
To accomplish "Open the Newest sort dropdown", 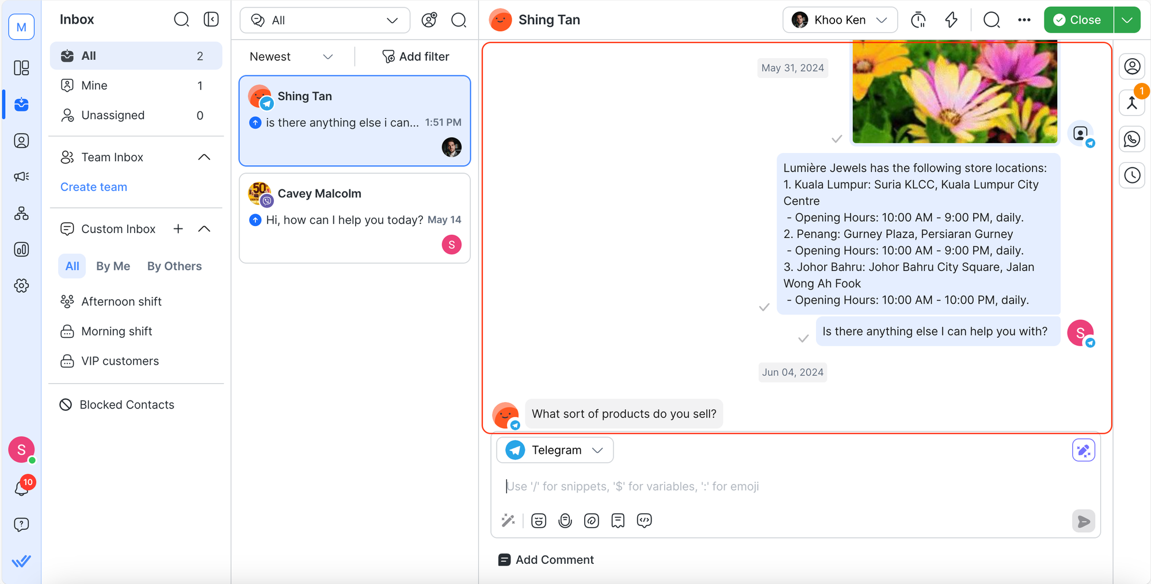I will click(291, 56).
